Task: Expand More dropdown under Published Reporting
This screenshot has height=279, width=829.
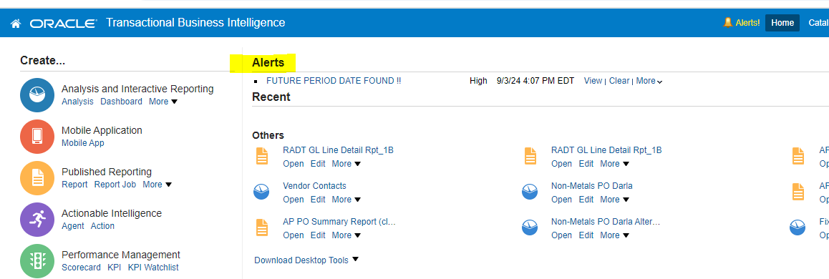Action: (157, 185)
